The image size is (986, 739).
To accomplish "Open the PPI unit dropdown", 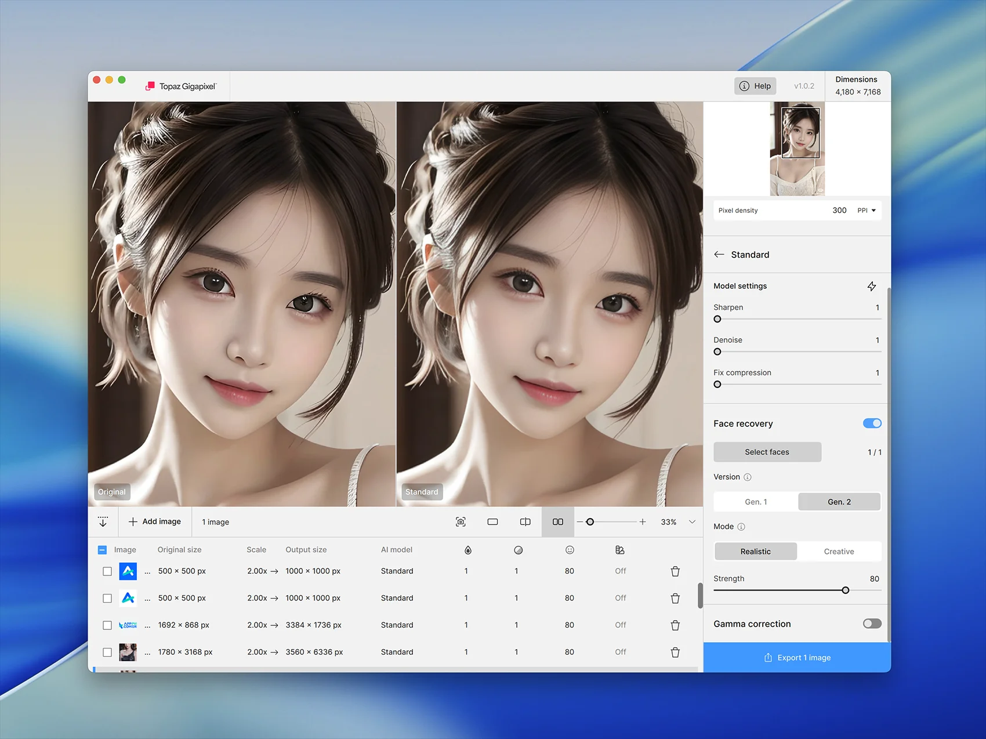I will click(x=867, y=211).
